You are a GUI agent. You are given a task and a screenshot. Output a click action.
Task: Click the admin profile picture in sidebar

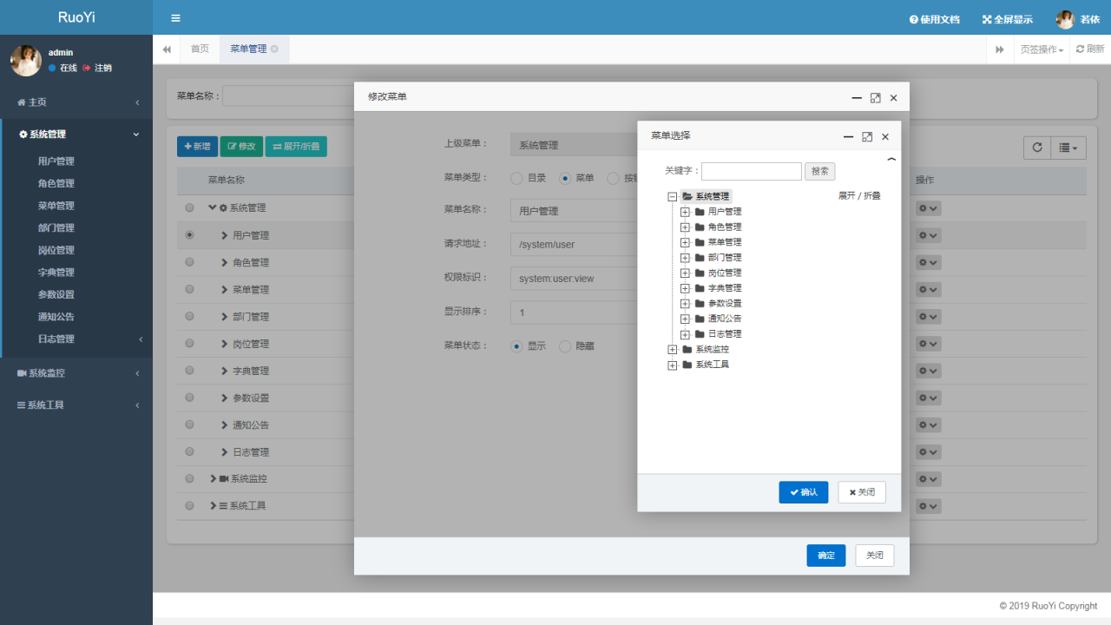click(26, 60)
